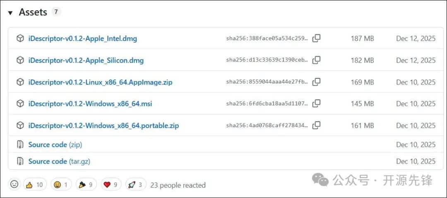The width and height of the screenshot is (447, 198).
Task: Download the Windows x86_64 msi installer
Action: tap(90, 104)
